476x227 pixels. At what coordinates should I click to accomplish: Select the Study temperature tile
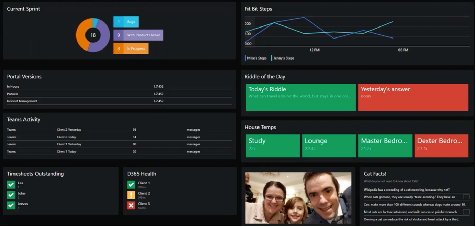pos(273,145)
